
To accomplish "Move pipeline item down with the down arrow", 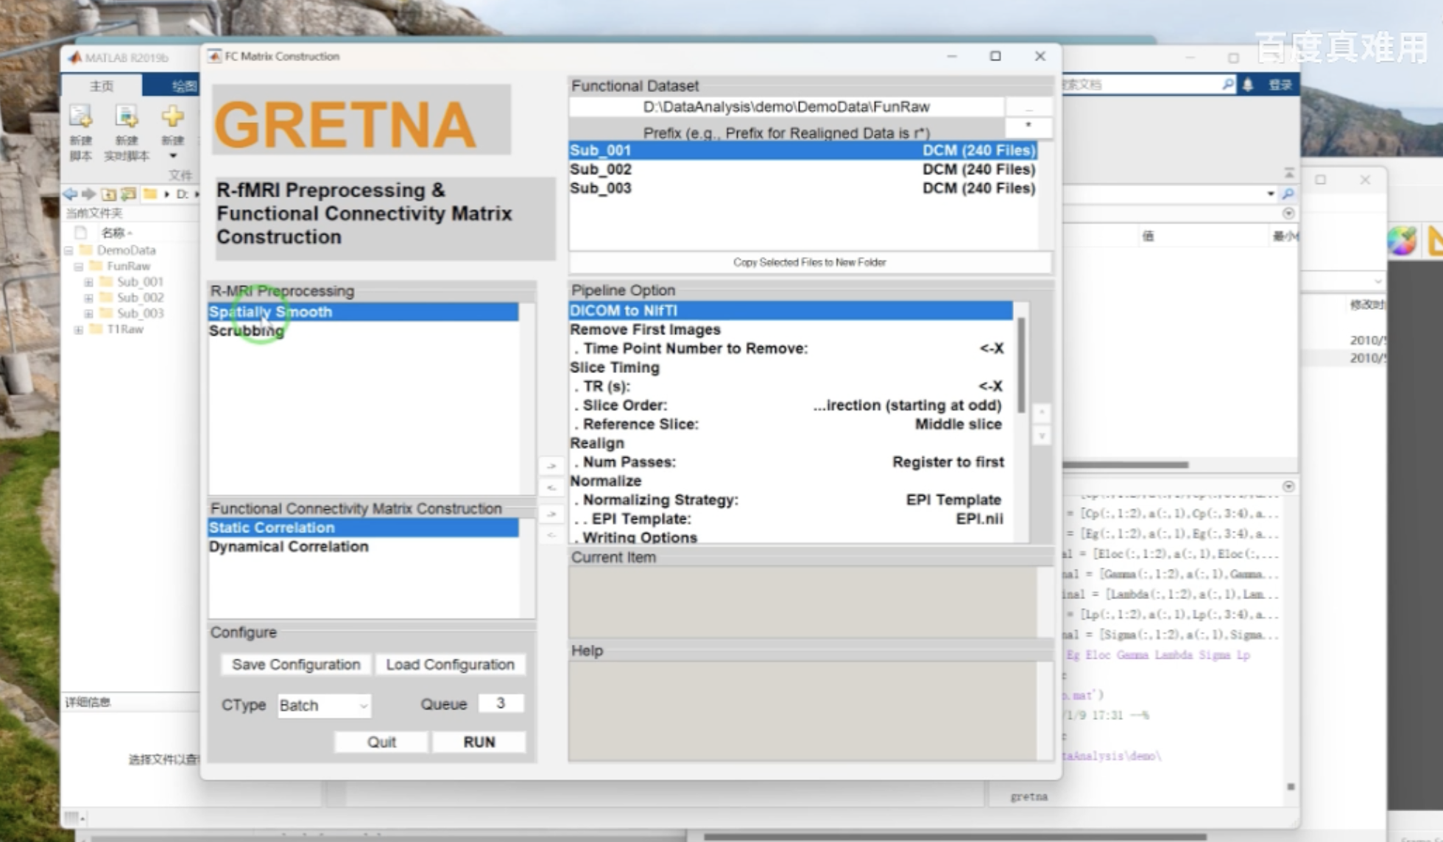I will click(1041, 436).
